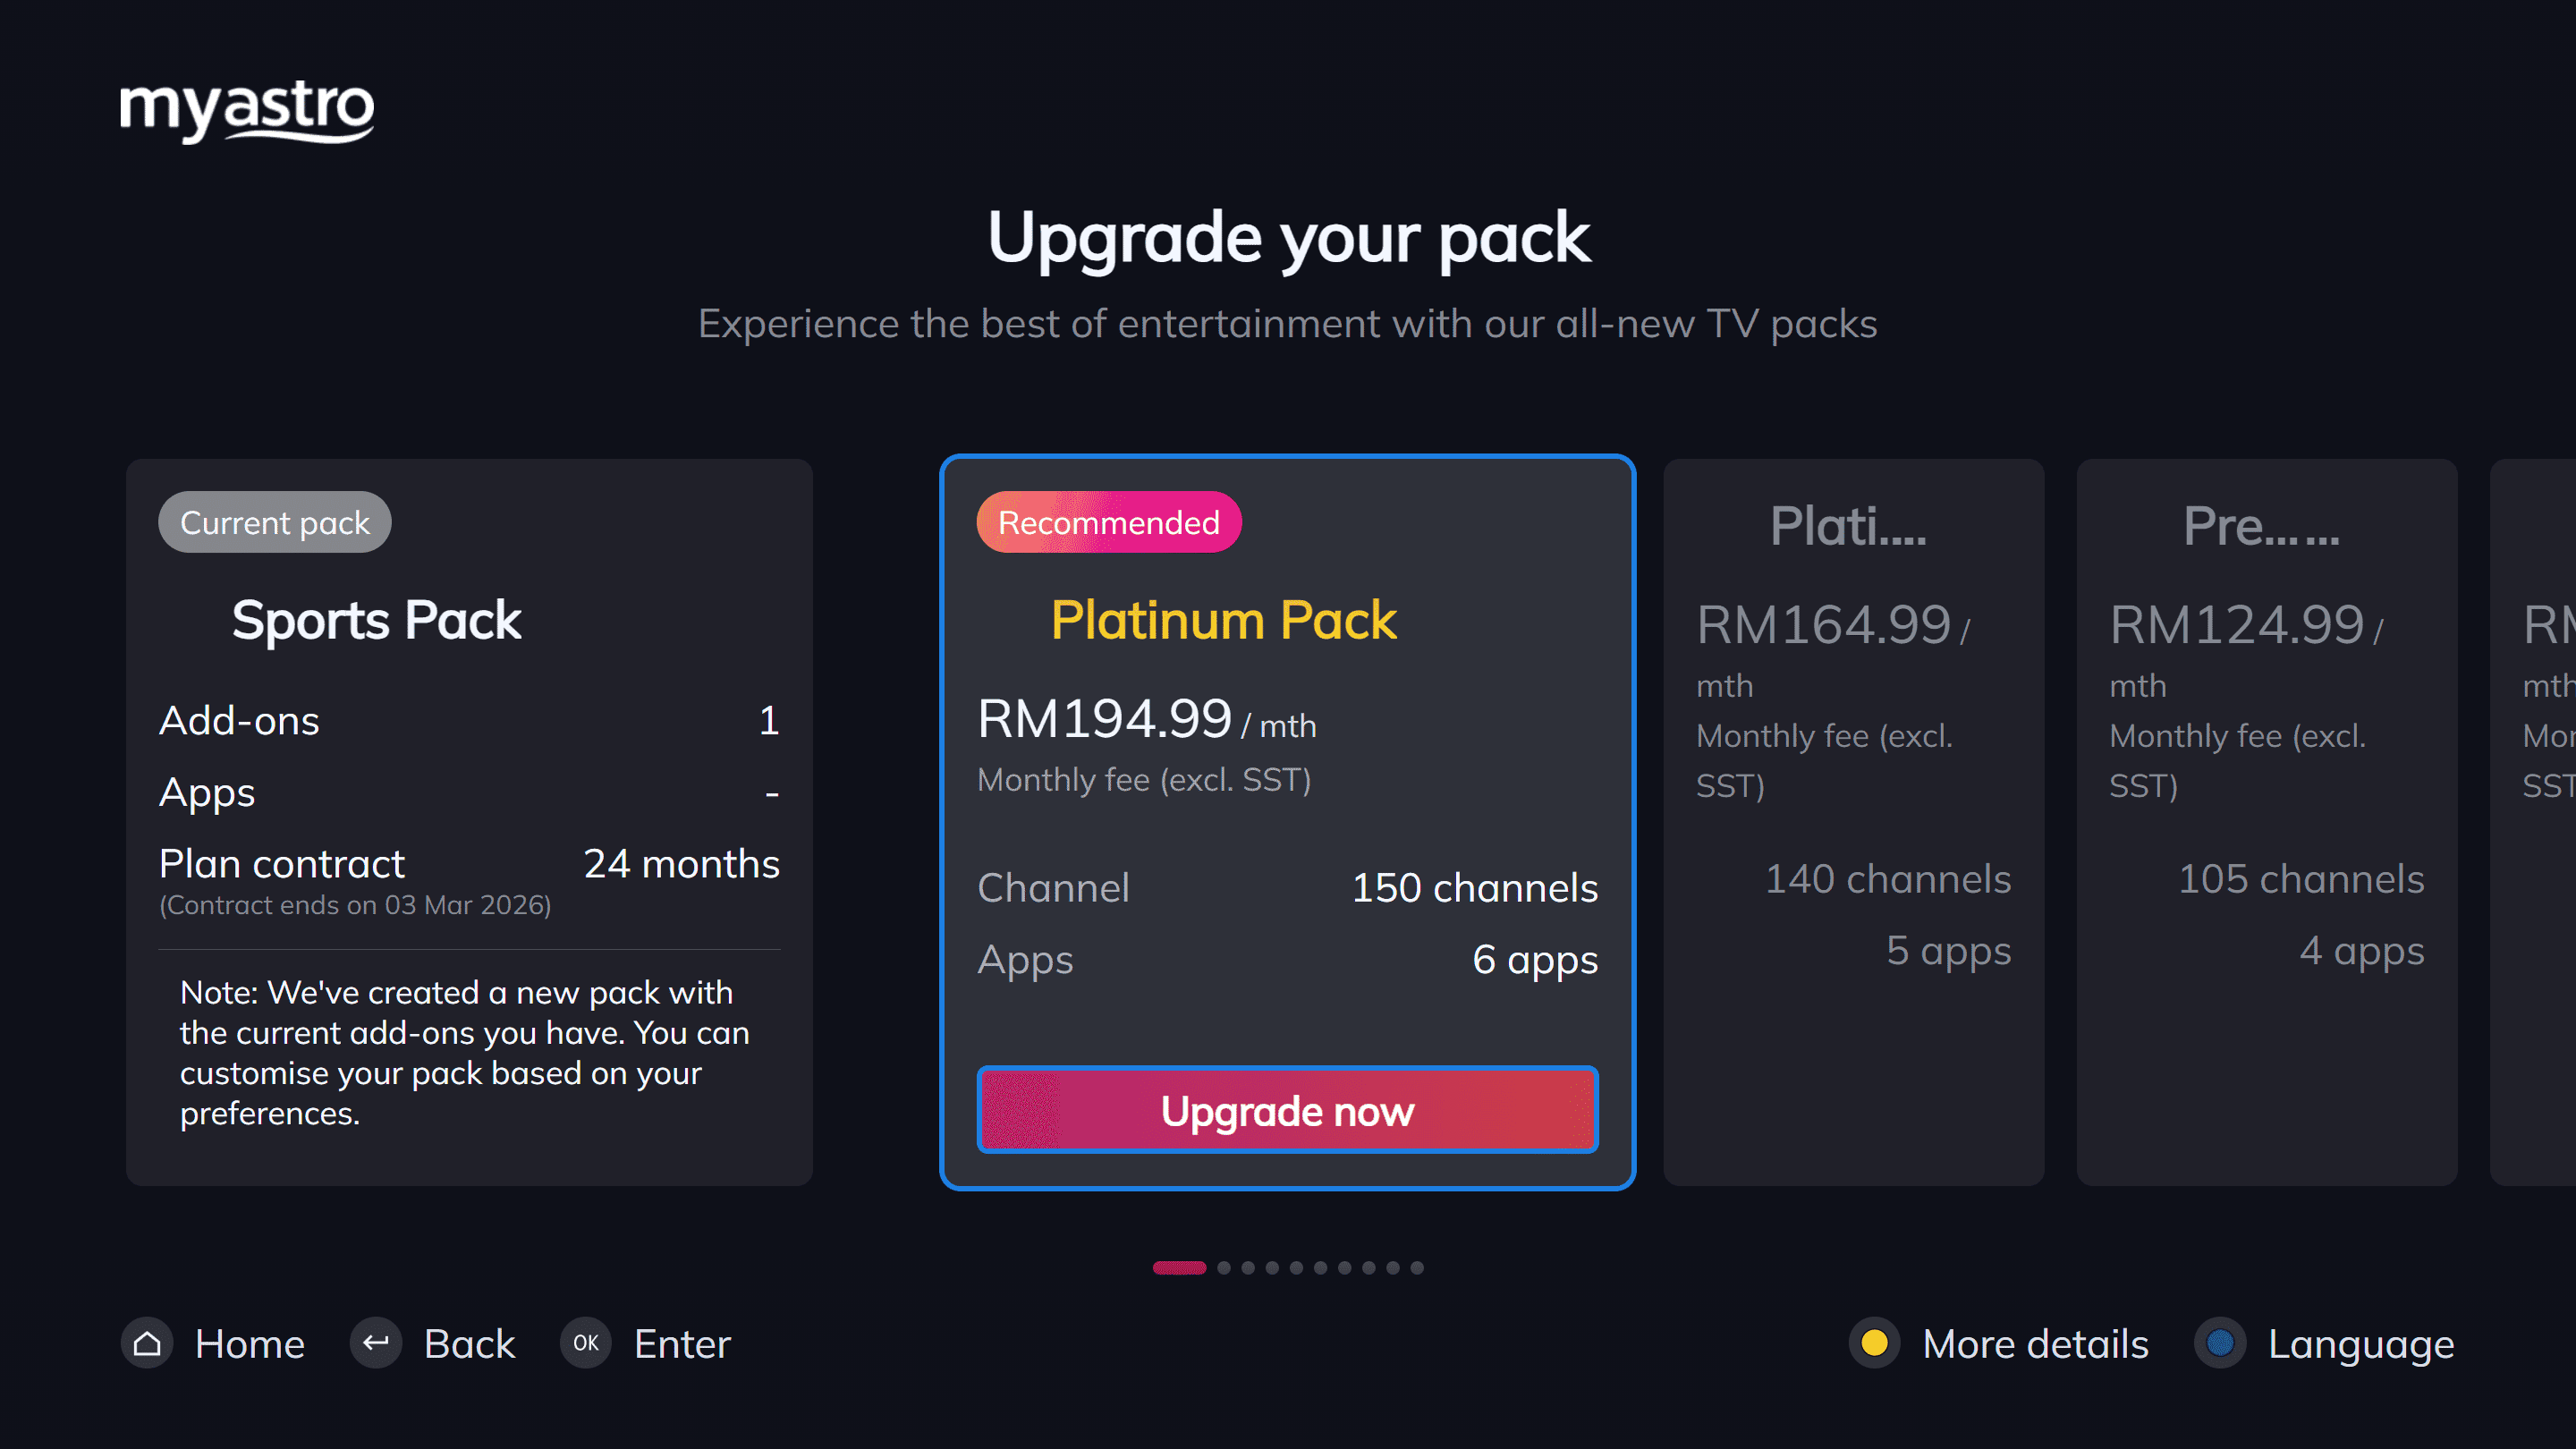Select the RM124.99 Pre... pack card
The width and height of the screenshot is (2576, 1449).
2267,822
